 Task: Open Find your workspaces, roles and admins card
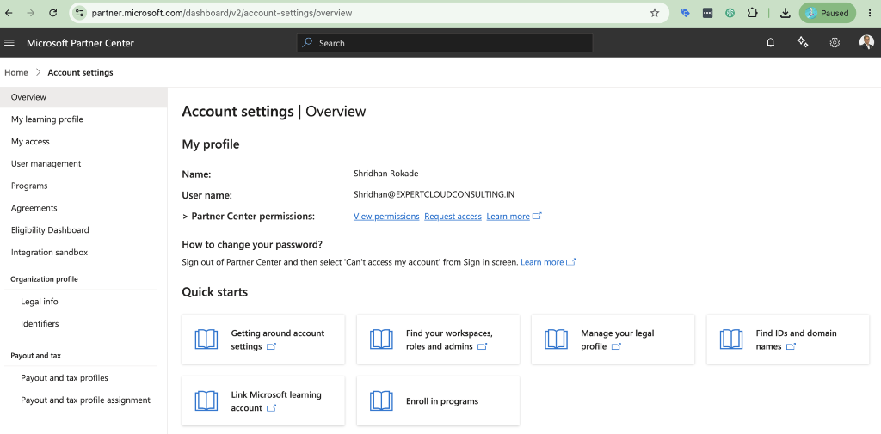438,339
